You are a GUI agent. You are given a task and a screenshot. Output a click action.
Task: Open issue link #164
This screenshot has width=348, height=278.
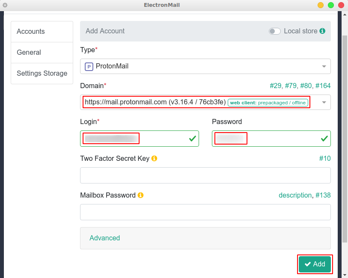323,86
